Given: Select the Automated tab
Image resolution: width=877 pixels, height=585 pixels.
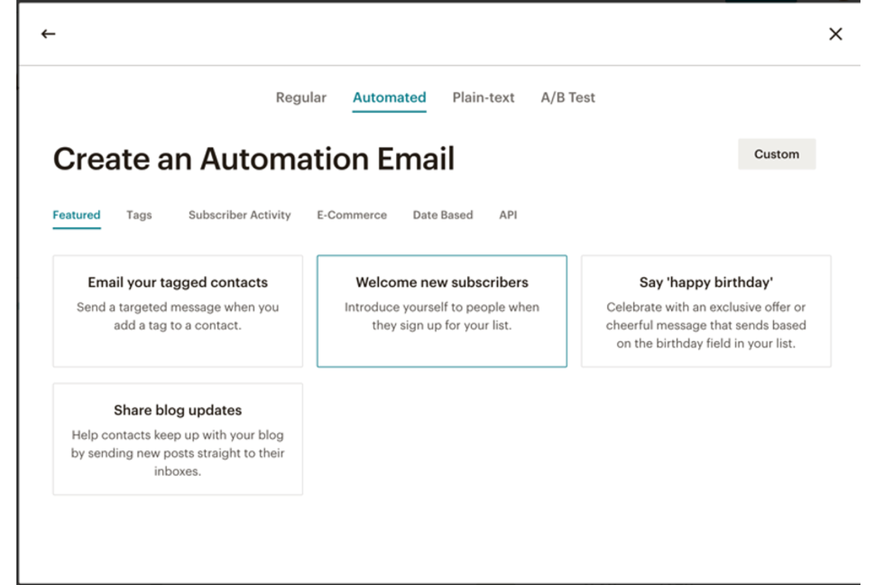Looking at the screenshot, I should click(x=389, y=97).
